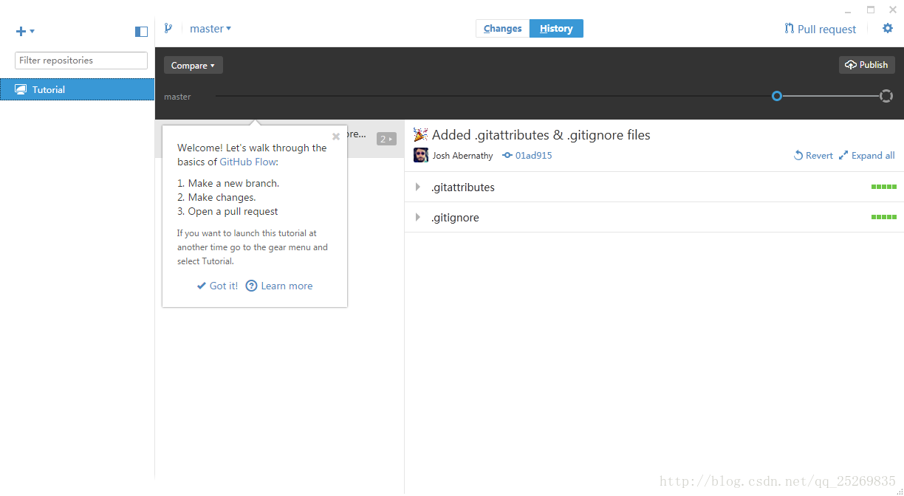Click Josh Abernathy's avatar
The height and width of the screenshot is (496, 904).
click(x=421, y=155)
